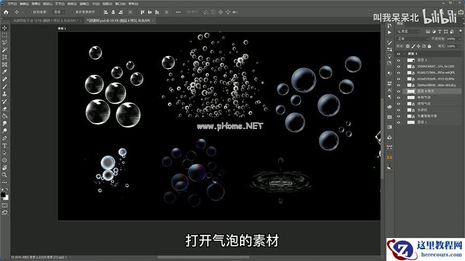Open the 文件 File menu
465x261 pixels.
click(12, 4)
